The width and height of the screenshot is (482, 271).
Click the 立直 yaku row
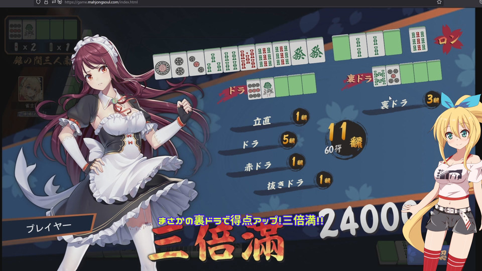click(x=269, y=121)
